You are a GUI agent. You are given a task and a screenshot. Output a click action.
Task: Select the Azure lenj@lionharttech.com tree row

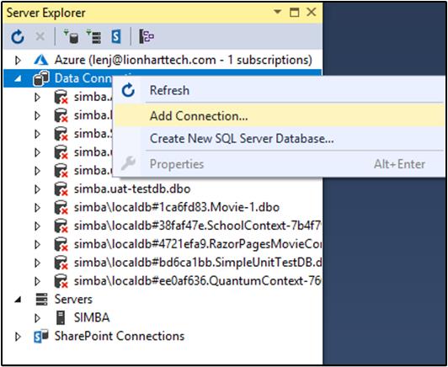click(183, 60)
